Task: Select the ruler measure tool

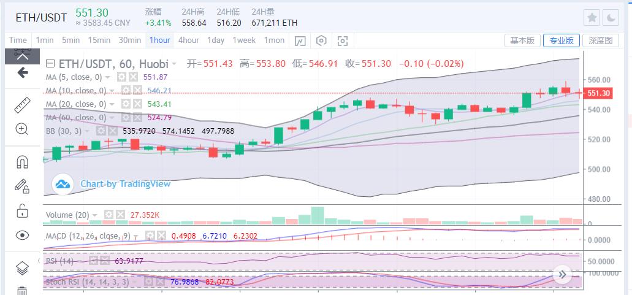Action: click(22, 104)
